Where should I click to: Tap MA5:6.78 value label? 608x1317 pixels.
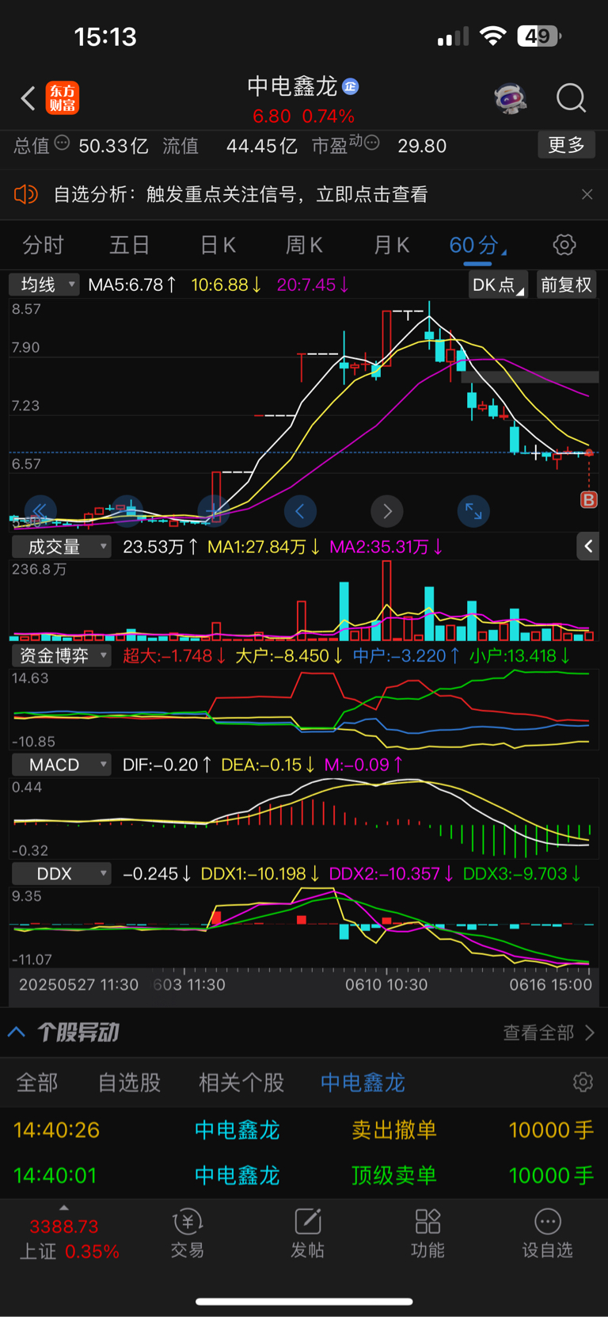click(x=132, y=284)
